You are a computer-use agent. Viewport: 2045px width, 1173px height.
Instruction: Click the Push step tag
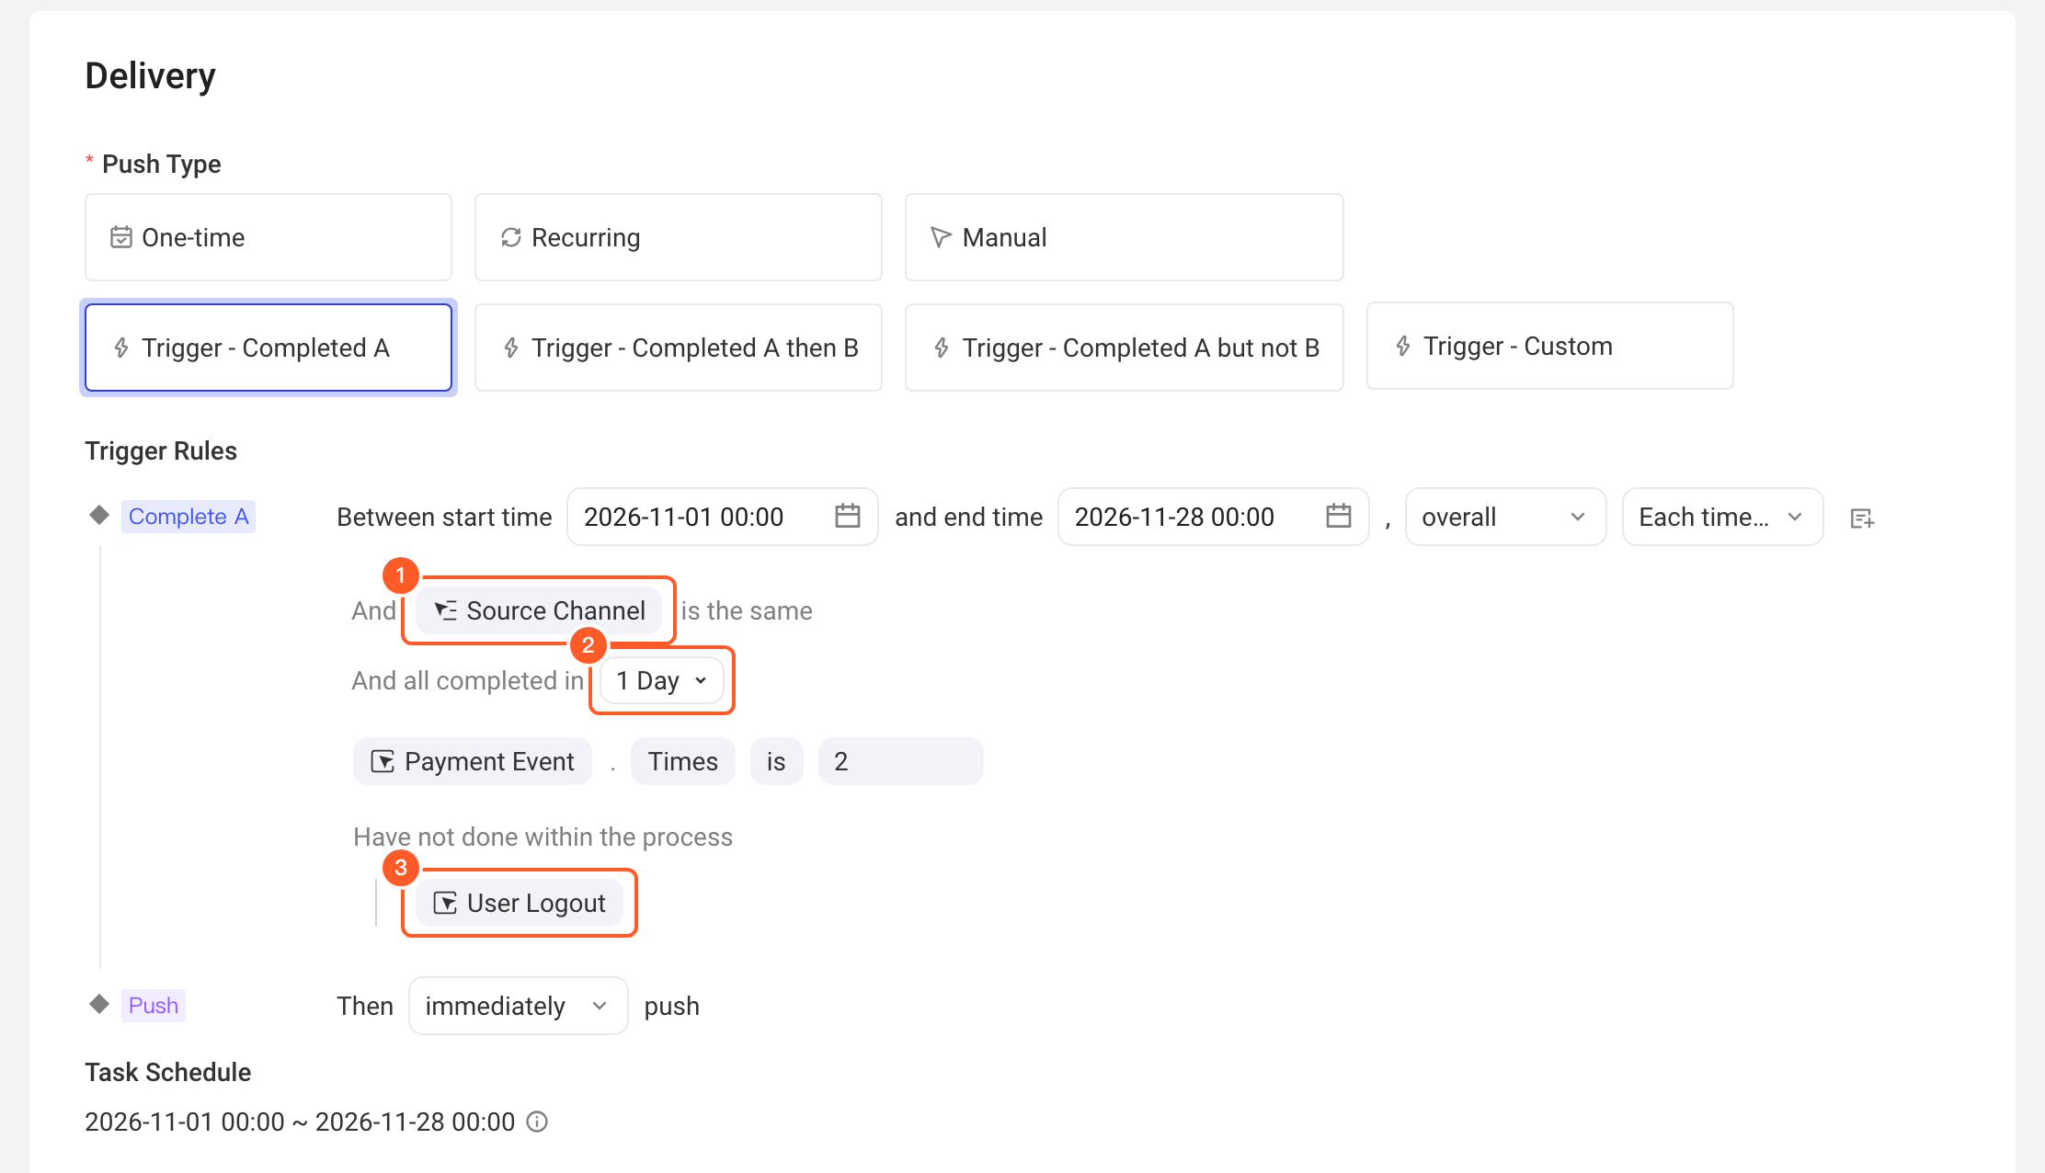point(154,1006)
